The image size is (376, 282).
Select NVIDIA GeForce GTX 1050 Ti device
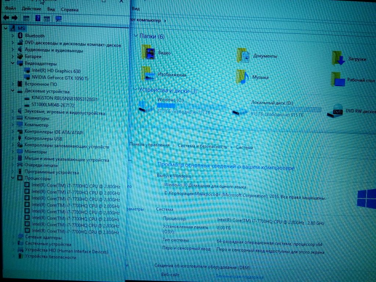pos(60,78)
